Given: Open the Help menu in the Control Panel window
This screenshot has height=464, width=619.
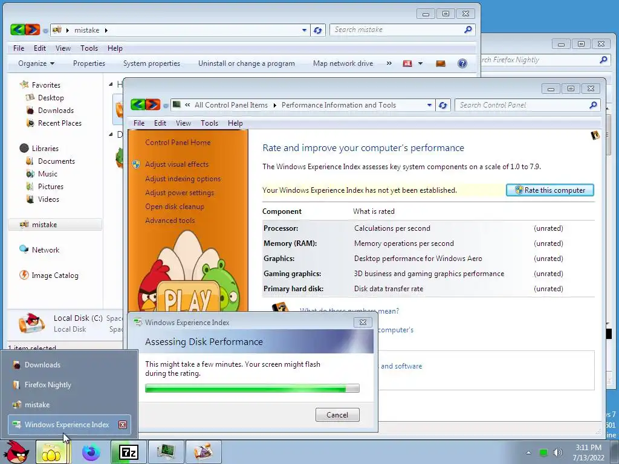Looking at the screenshot, I should pos(235,123).
